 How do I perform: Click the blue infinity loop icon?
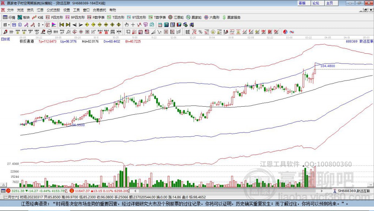click(x=292, y=32)
